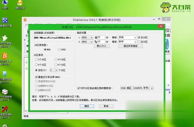This screenshot has width=194, height=127.
Task: Click the 默认大小 default size button
Action: [102, 46]
